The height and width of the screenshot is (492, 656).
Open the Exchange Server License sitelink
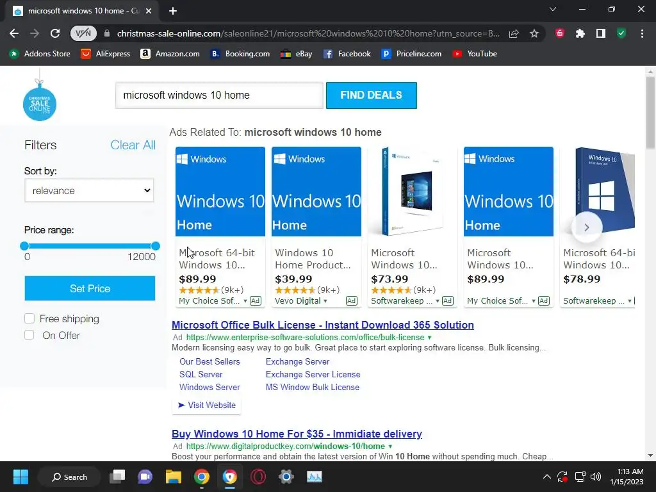tap(313, 374)
